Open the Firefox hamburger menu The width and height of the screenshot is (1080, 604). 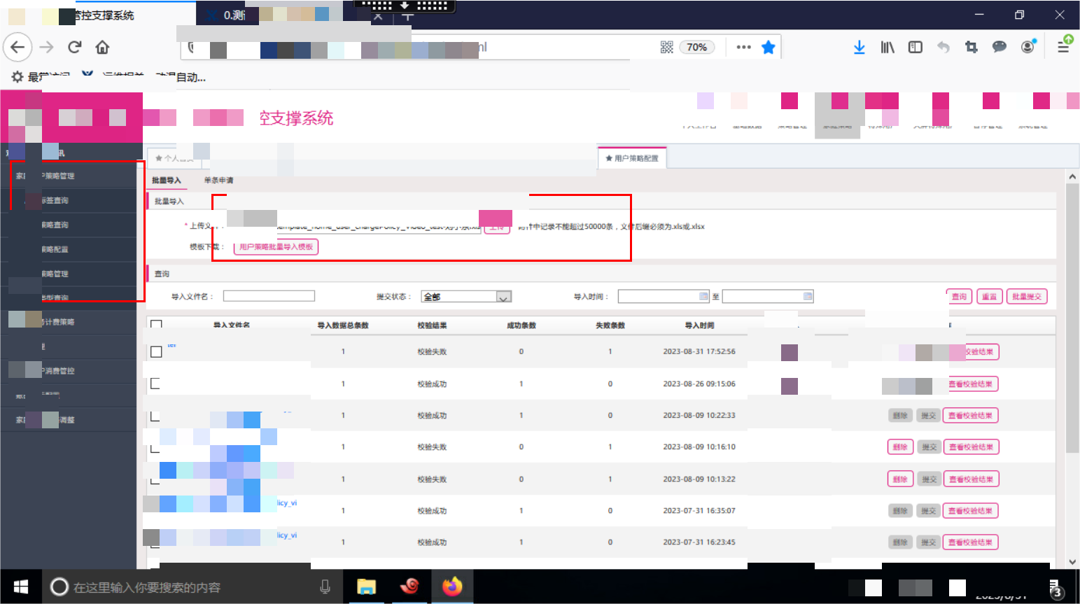[x=1063, y=47]
